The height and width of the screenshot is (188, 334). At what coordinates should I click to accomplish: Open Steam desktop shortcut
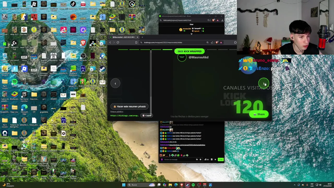click(102, 70)
